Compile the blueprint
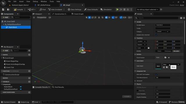This screenshot has width=186, height=104. [18, 10]
